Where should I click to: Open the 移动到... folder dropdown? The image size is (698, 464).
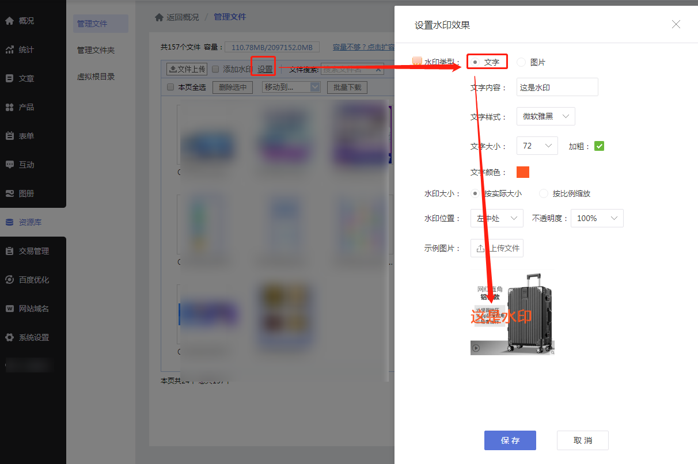point(291,88)
